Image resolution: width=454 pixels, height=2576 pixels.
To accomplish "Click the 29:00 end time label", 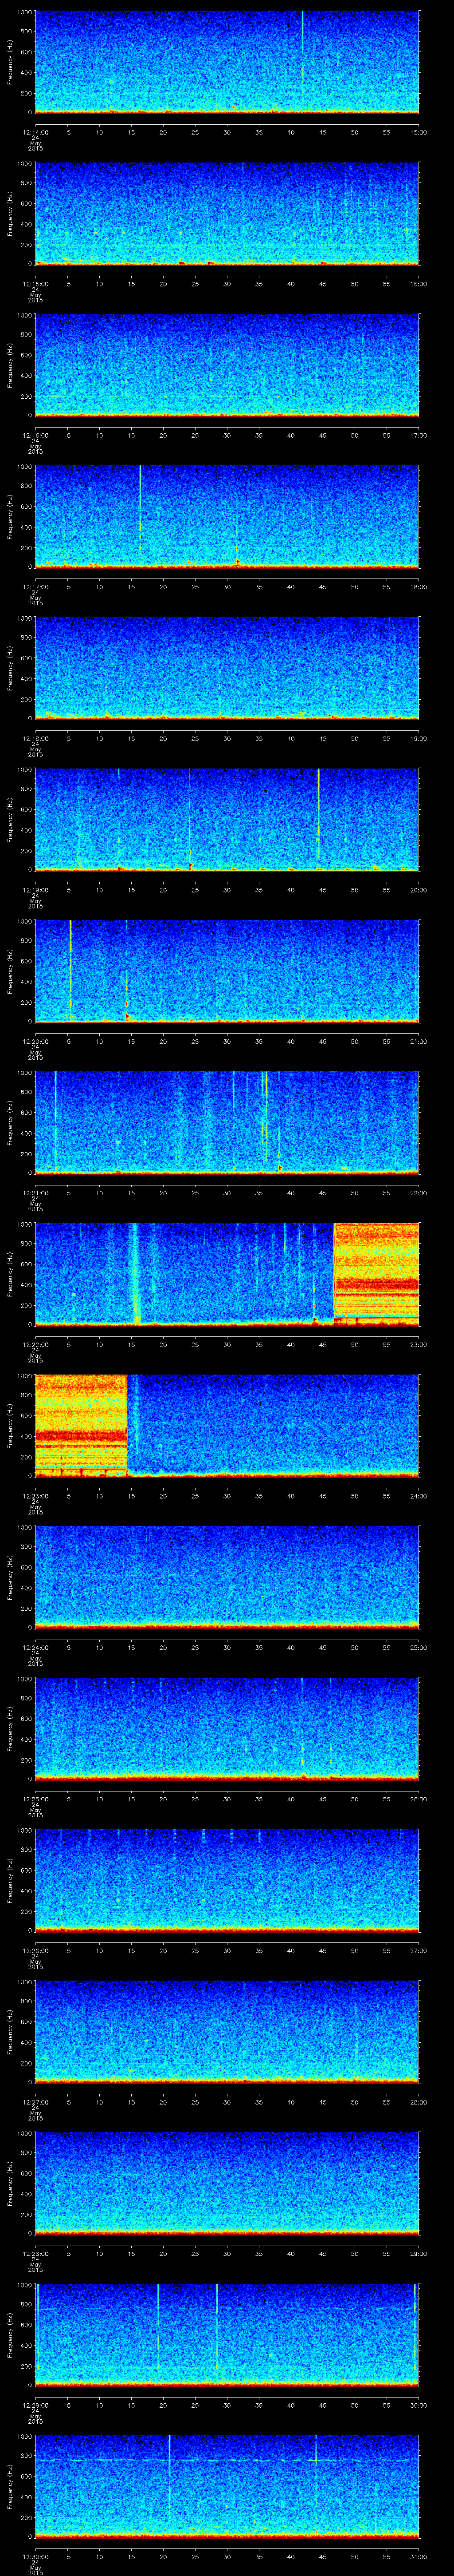I will pyautogui.click(x=418, y=2253).
